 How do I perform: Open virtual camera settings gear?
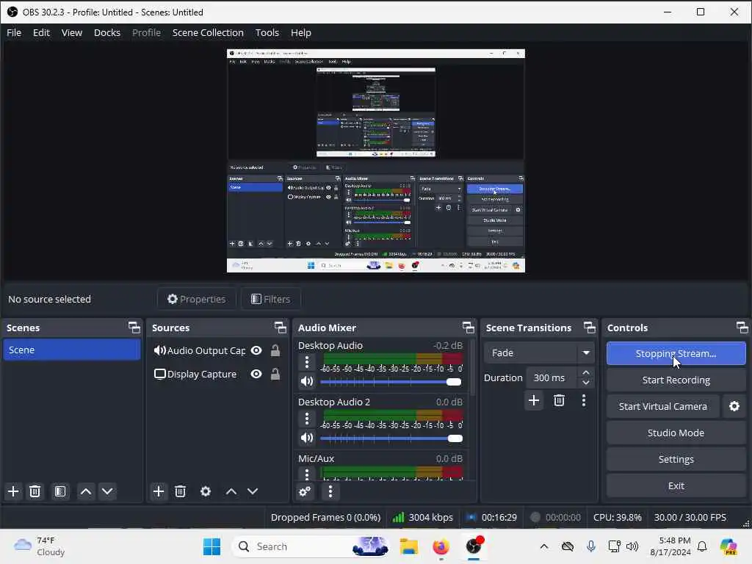(734, 406)
